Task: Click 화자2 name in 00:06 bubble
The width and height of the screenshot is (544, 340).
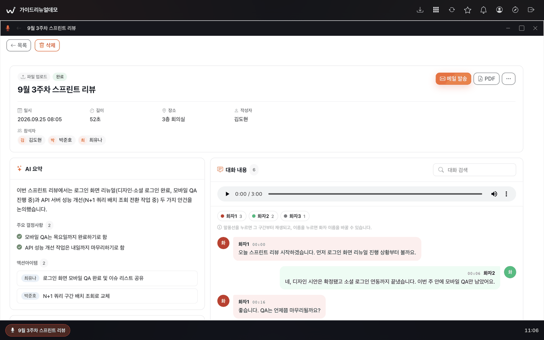Action: (489, 273)
